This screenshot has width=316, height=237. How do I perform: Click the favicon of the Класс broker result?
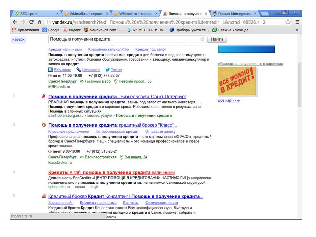tap(44, 125)
